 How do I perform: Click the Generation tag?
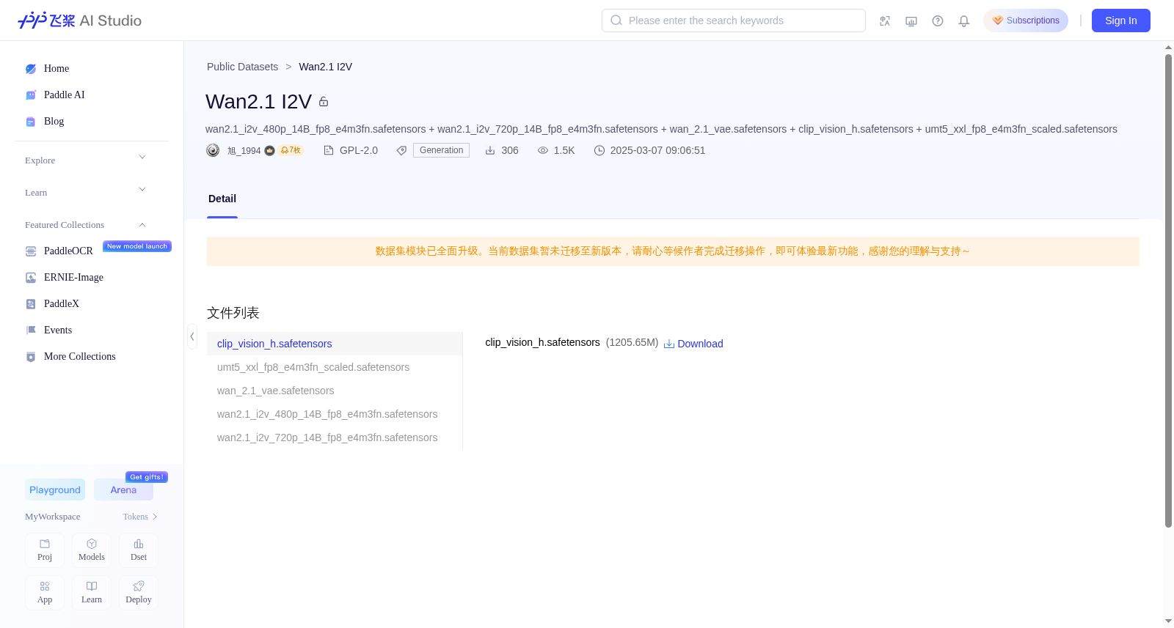point(441,150)
